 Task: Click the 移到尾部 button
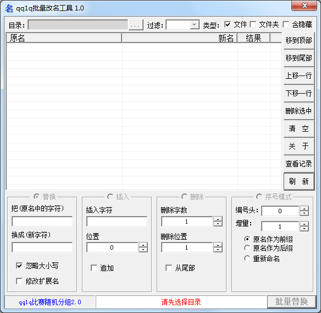[x=299, y=58]
